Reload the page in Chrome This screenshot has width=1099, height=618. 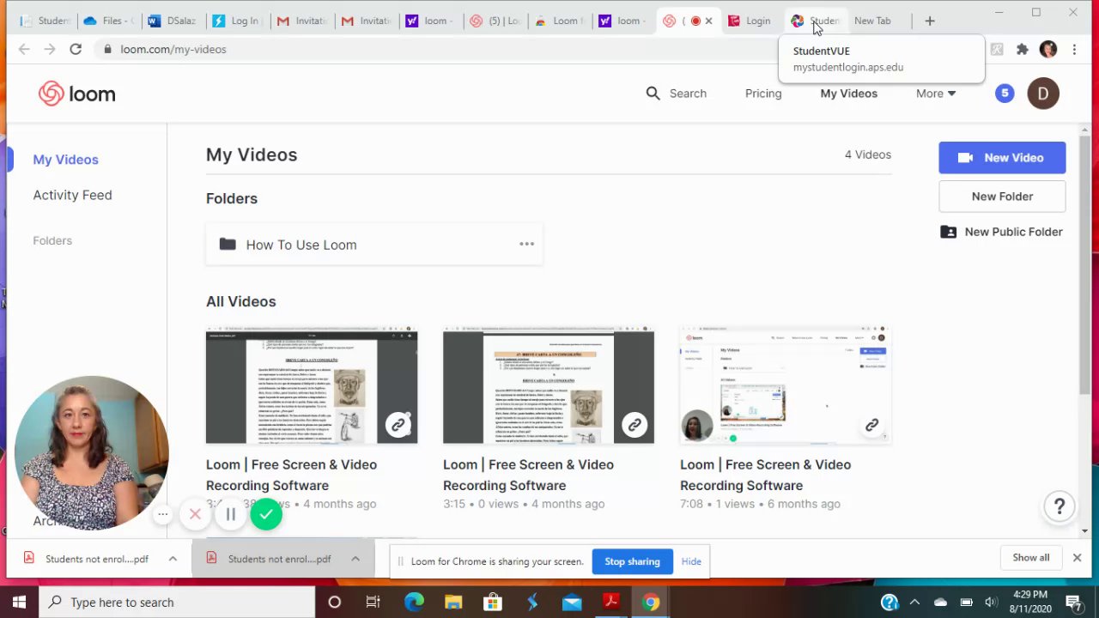[x=76, y=49]
